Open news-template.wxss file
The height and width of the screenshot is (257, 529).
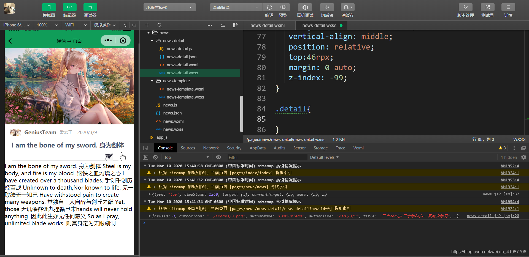(185, 97)
